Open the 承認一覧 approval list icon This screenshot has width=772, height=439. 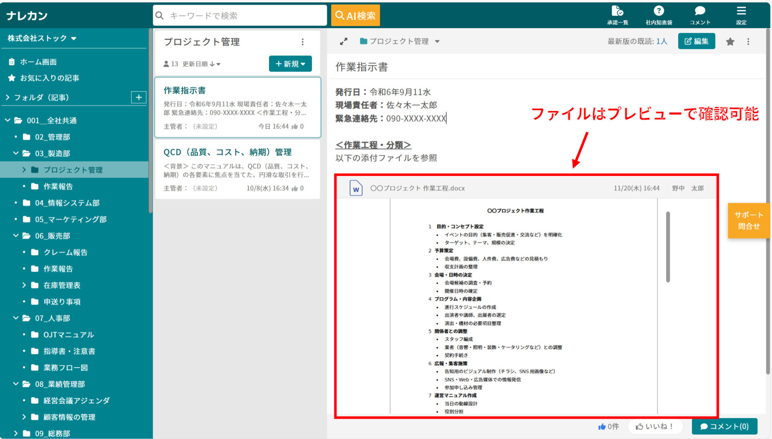pyautogui.click(x=618, y=13)
